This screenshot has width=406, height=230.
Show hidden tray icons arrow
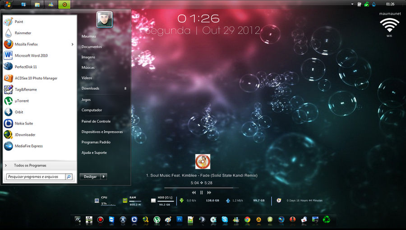pos(352,4)
